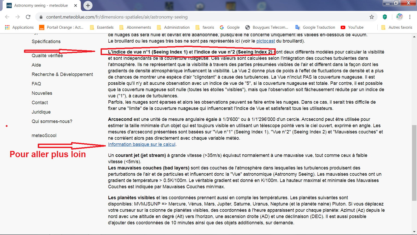Open the Google Traduction bookmark
The image size is (417, 235).
[x=315, y=27]
